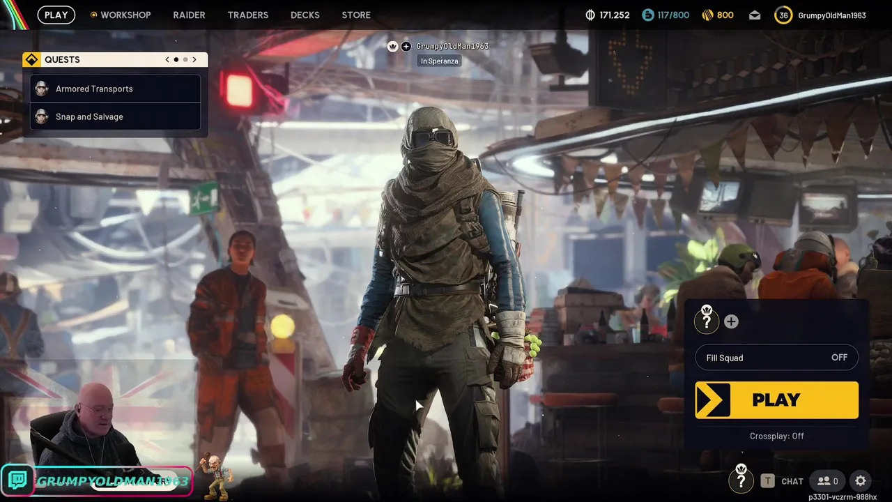Go to the DECKS tab
Screen dimensions: 892x502
point(305,15)
